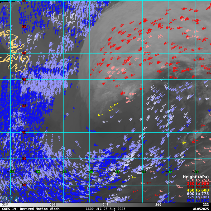
Task: Click the 248 value on the grayscale bar
Action: tap(105, 205)
